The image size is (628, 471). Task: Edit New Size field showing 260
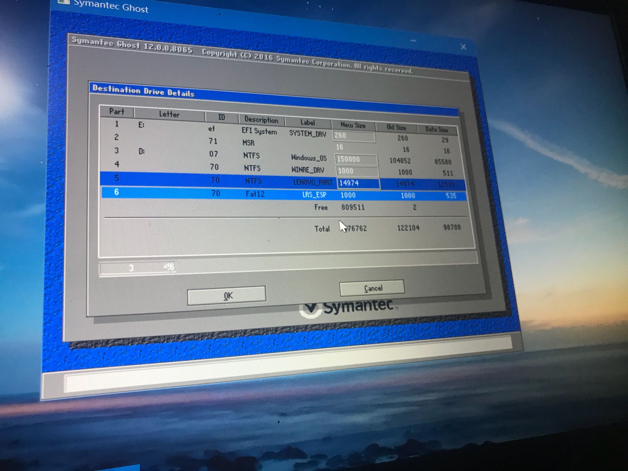tap(354, 136)
